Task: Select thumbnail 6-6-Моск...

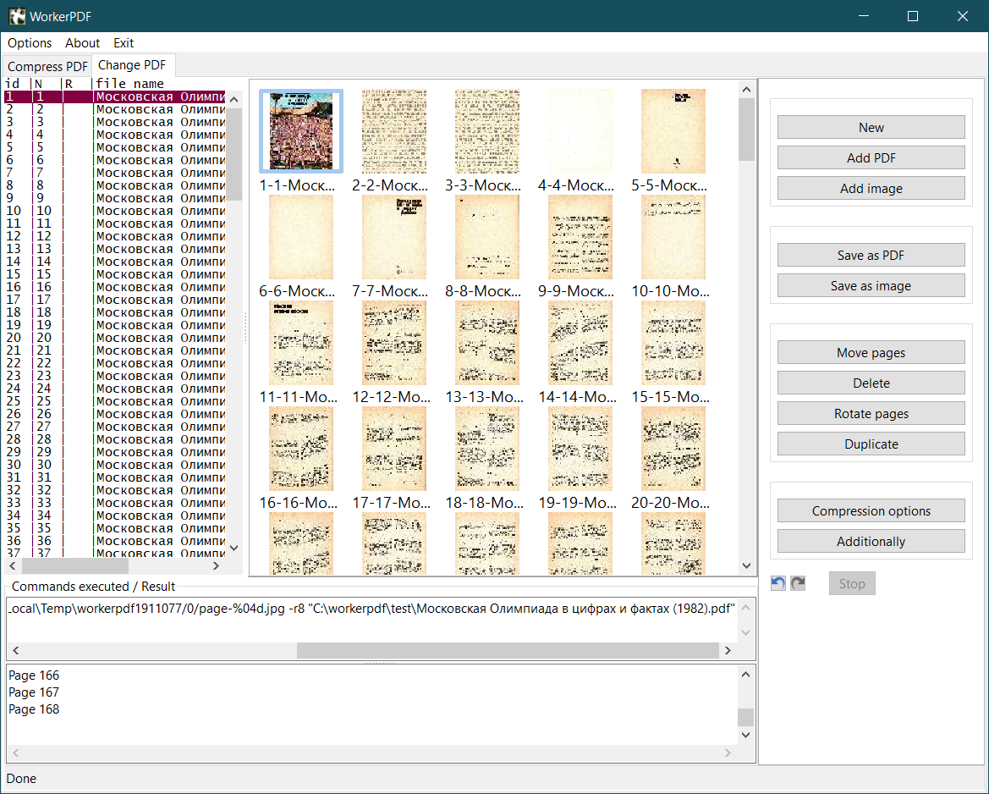Action: (x=301, y=237)
